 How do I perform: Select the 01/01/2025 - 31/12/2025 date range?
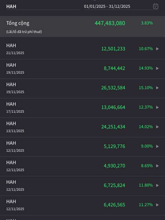point(107,6)
